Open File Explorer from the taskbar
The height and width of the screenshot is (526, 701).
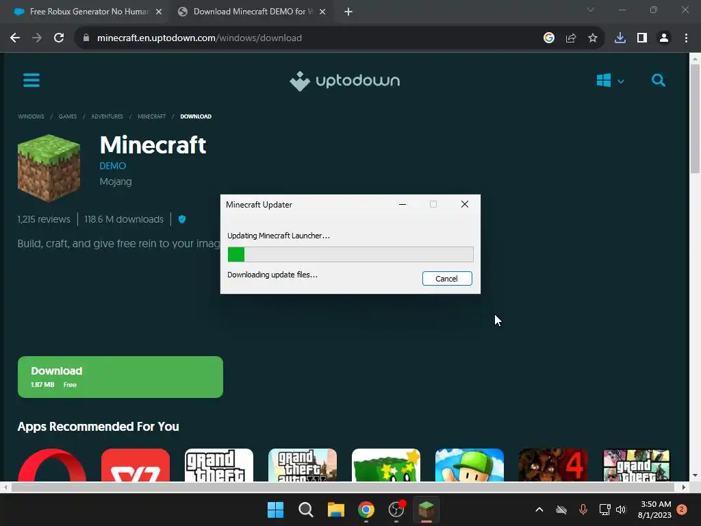[x=335, y=510]
